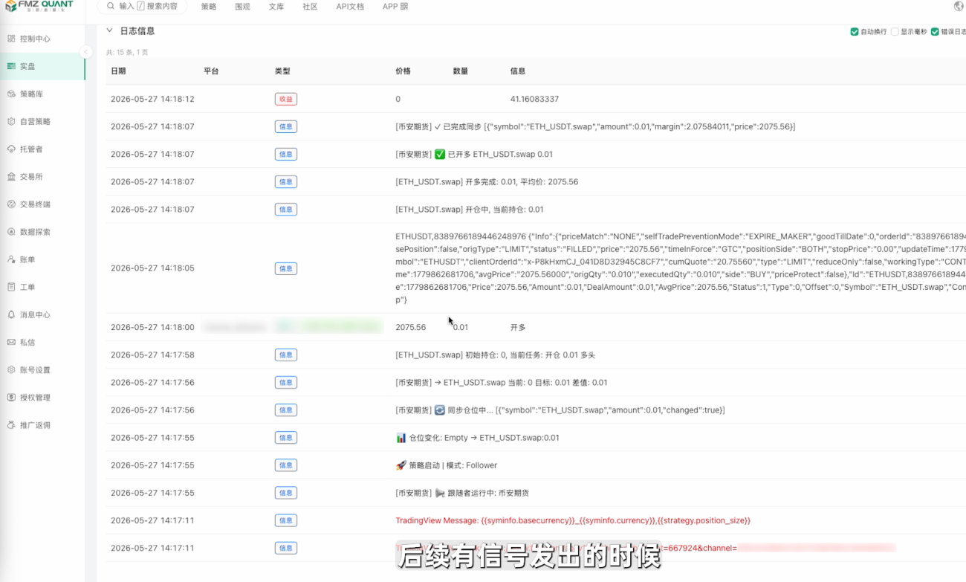Click the globe language icon

pos(958,6)
